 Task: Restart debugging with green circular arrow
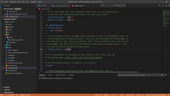118,5
